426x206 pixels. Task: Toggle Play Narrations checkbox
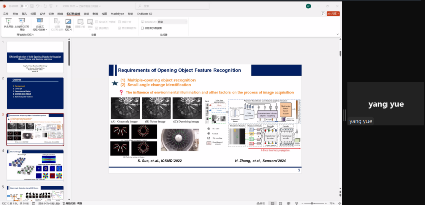(x=96, y=28)
